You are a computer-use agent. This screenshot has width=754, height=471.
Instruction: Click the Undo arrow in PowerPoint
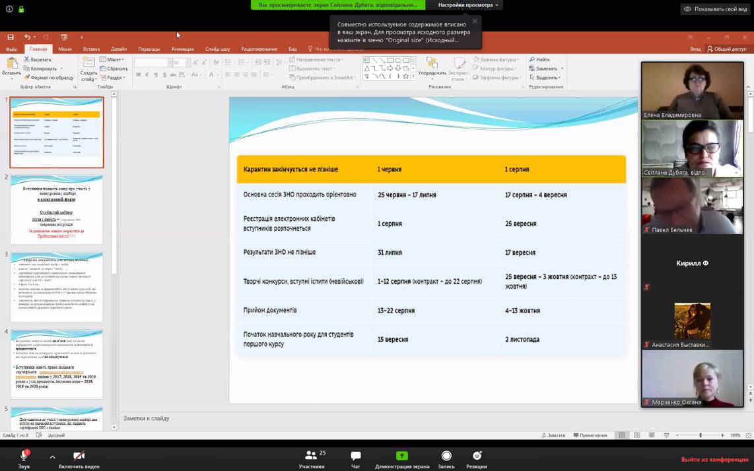[27, 37]
